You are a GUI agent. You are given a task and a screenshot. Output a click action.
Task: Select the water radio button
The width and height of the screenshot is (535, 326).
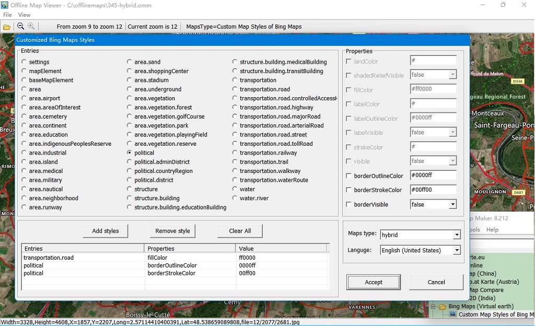(235, 189)
